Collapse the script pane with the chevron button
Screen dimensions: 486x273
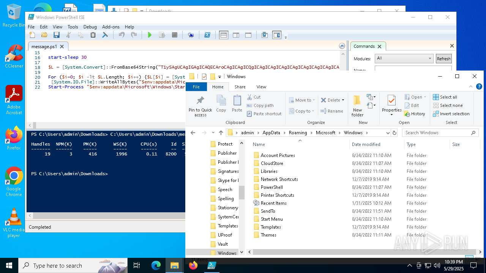(x=342, y=46)
